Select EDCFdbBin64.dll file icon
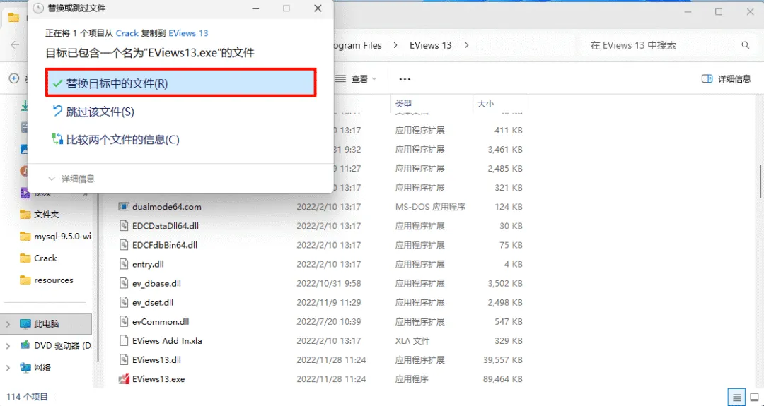The image size is (764, 406). click(123, 245)
